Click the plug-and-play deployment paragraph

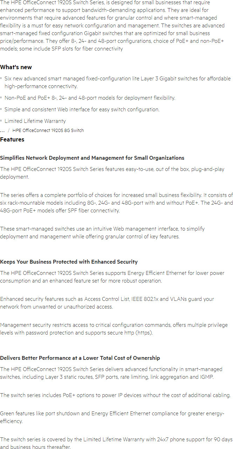[x=112, y=173]
